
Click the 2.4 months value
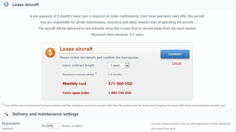pyautogui.click(x=115, y=74)
